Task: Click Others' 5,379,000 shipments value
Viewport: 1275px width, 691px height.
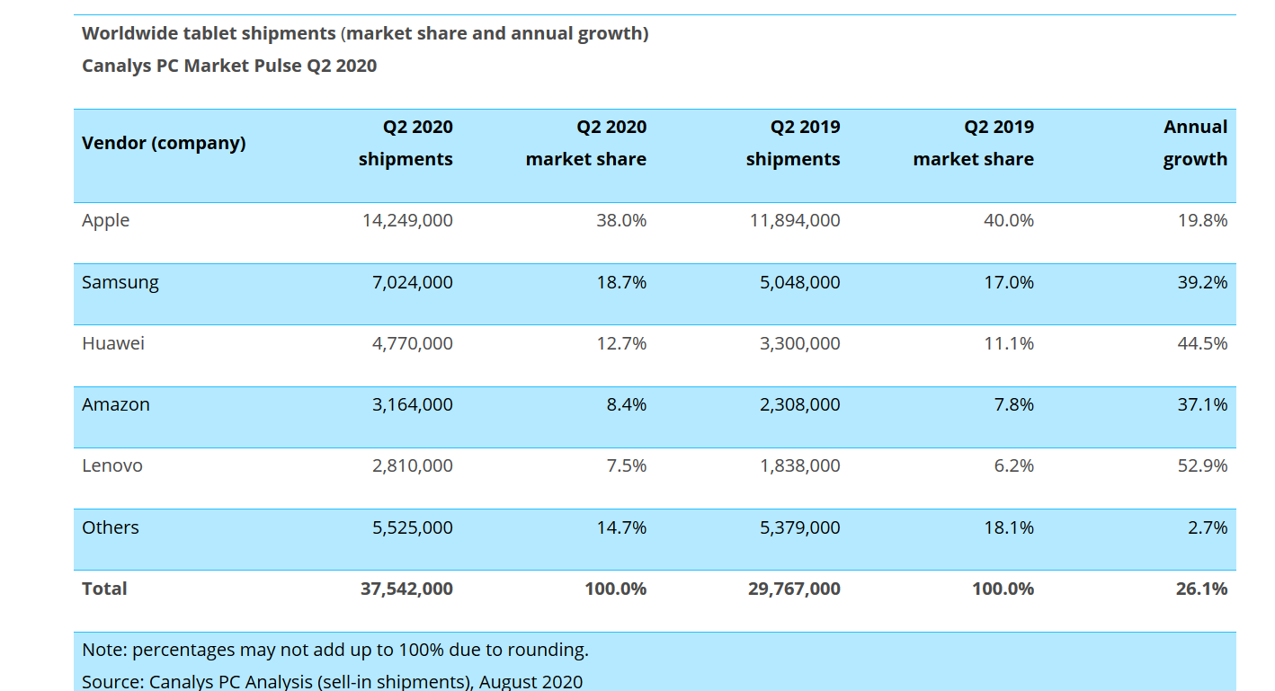Action: [800, 527]
